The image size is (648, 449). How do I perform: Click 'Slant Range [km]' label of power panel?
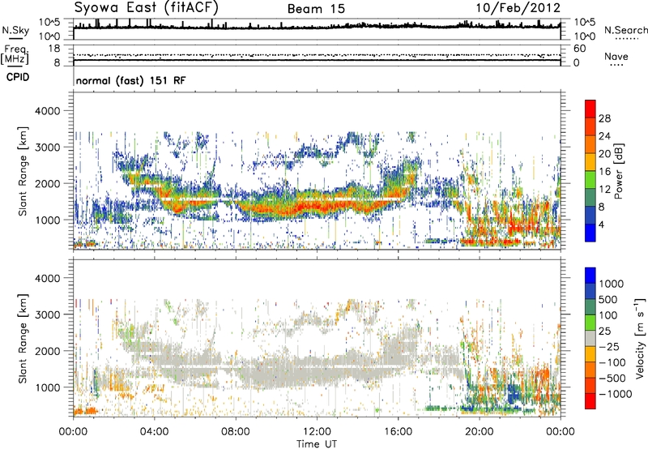(23, 171)
